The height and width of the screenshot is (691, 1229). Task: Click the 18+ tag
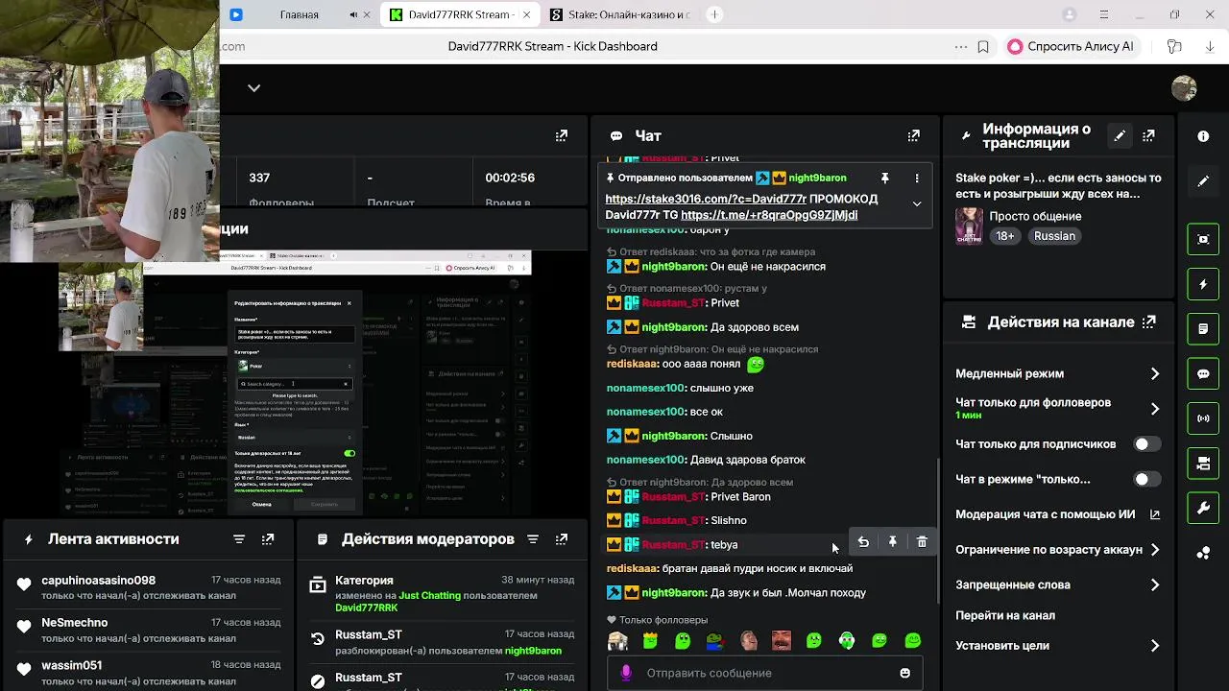coord(1005,236)
